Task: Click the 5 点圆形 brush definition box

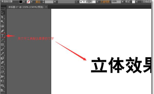Action: 88,2
